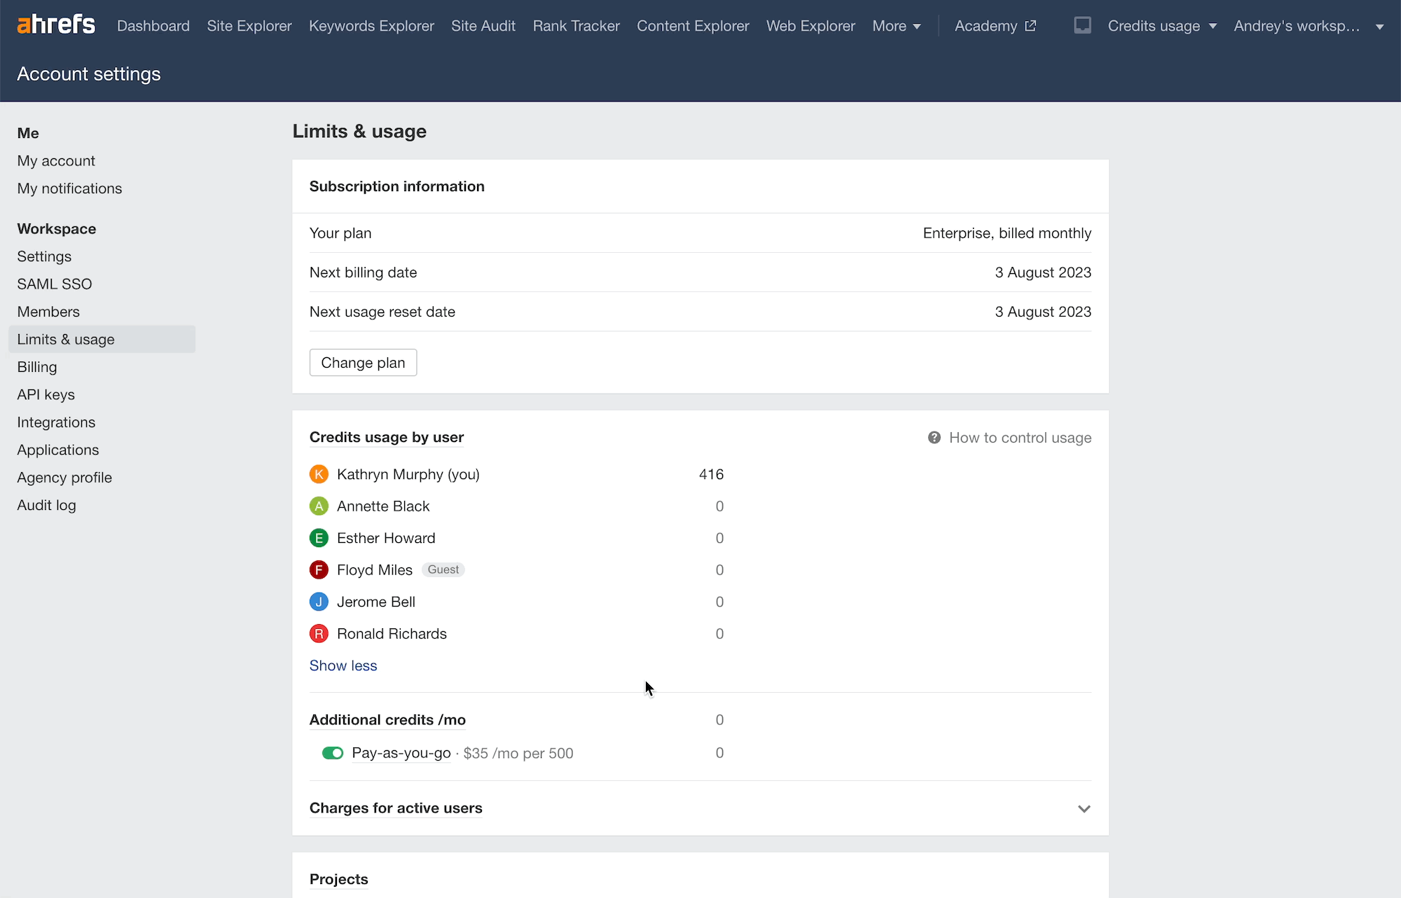Image resolution: width=1401 pixels, height=898 pixels.
Task: Open Billing in the Workspace sidebar
Action: 36,366
